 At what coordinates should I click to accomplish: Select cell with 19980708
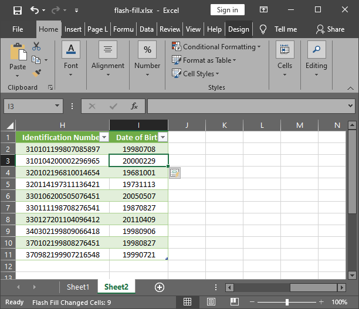point(139,150)
